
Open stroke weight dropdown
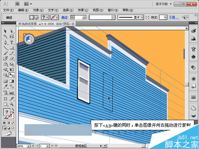tap(84, 17)
